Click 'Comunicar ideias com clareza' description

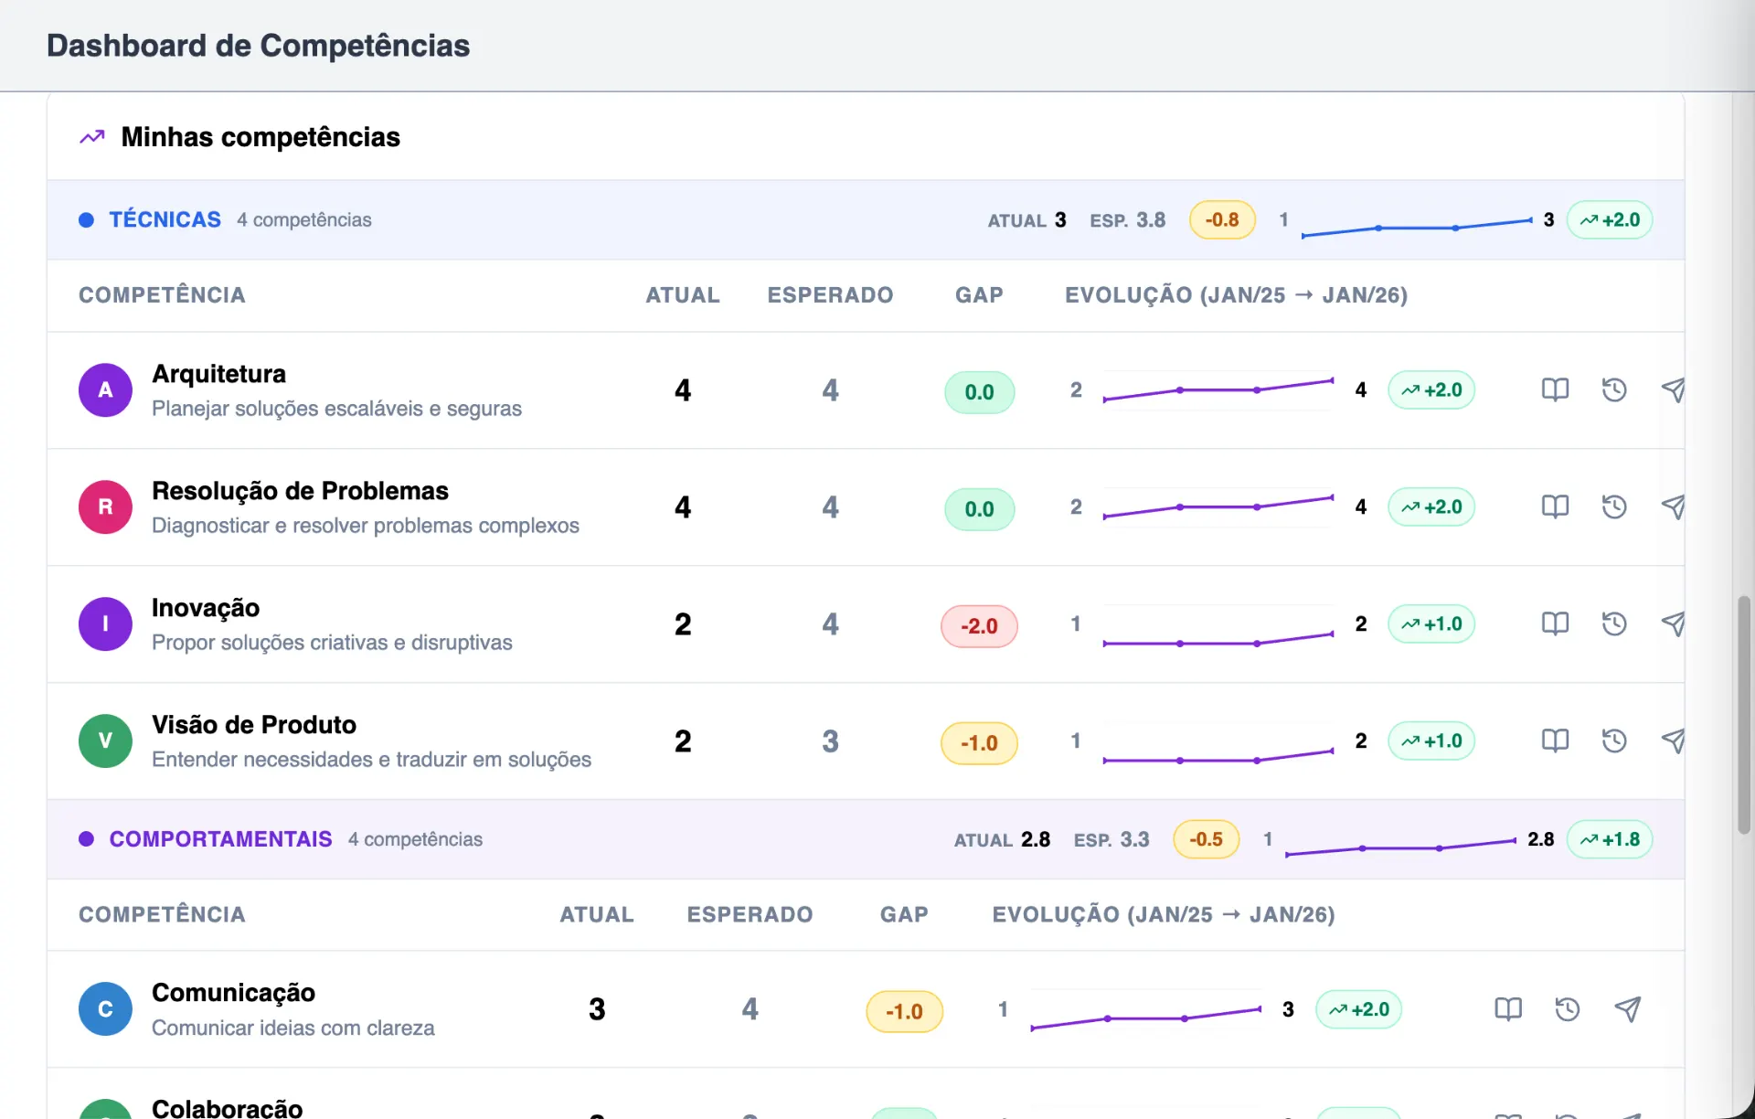tap(292, 1028)
